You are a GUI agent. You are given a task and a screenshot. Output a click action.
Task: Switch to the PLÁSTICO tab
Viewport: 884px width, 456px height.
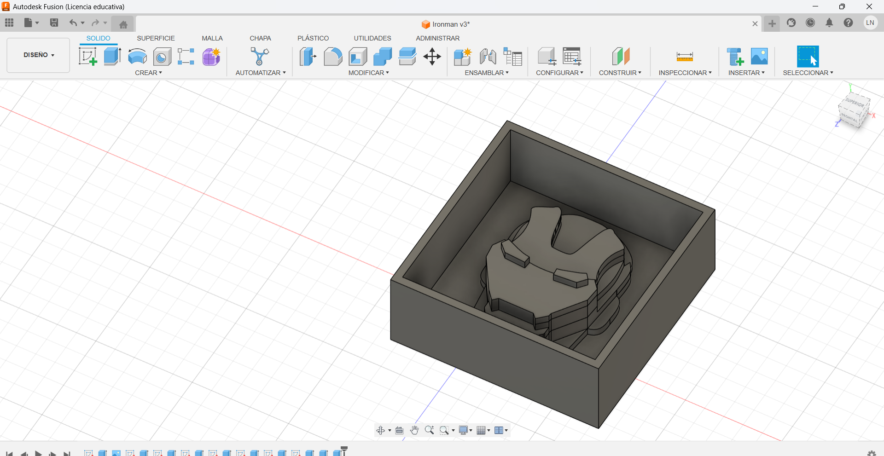313,38
